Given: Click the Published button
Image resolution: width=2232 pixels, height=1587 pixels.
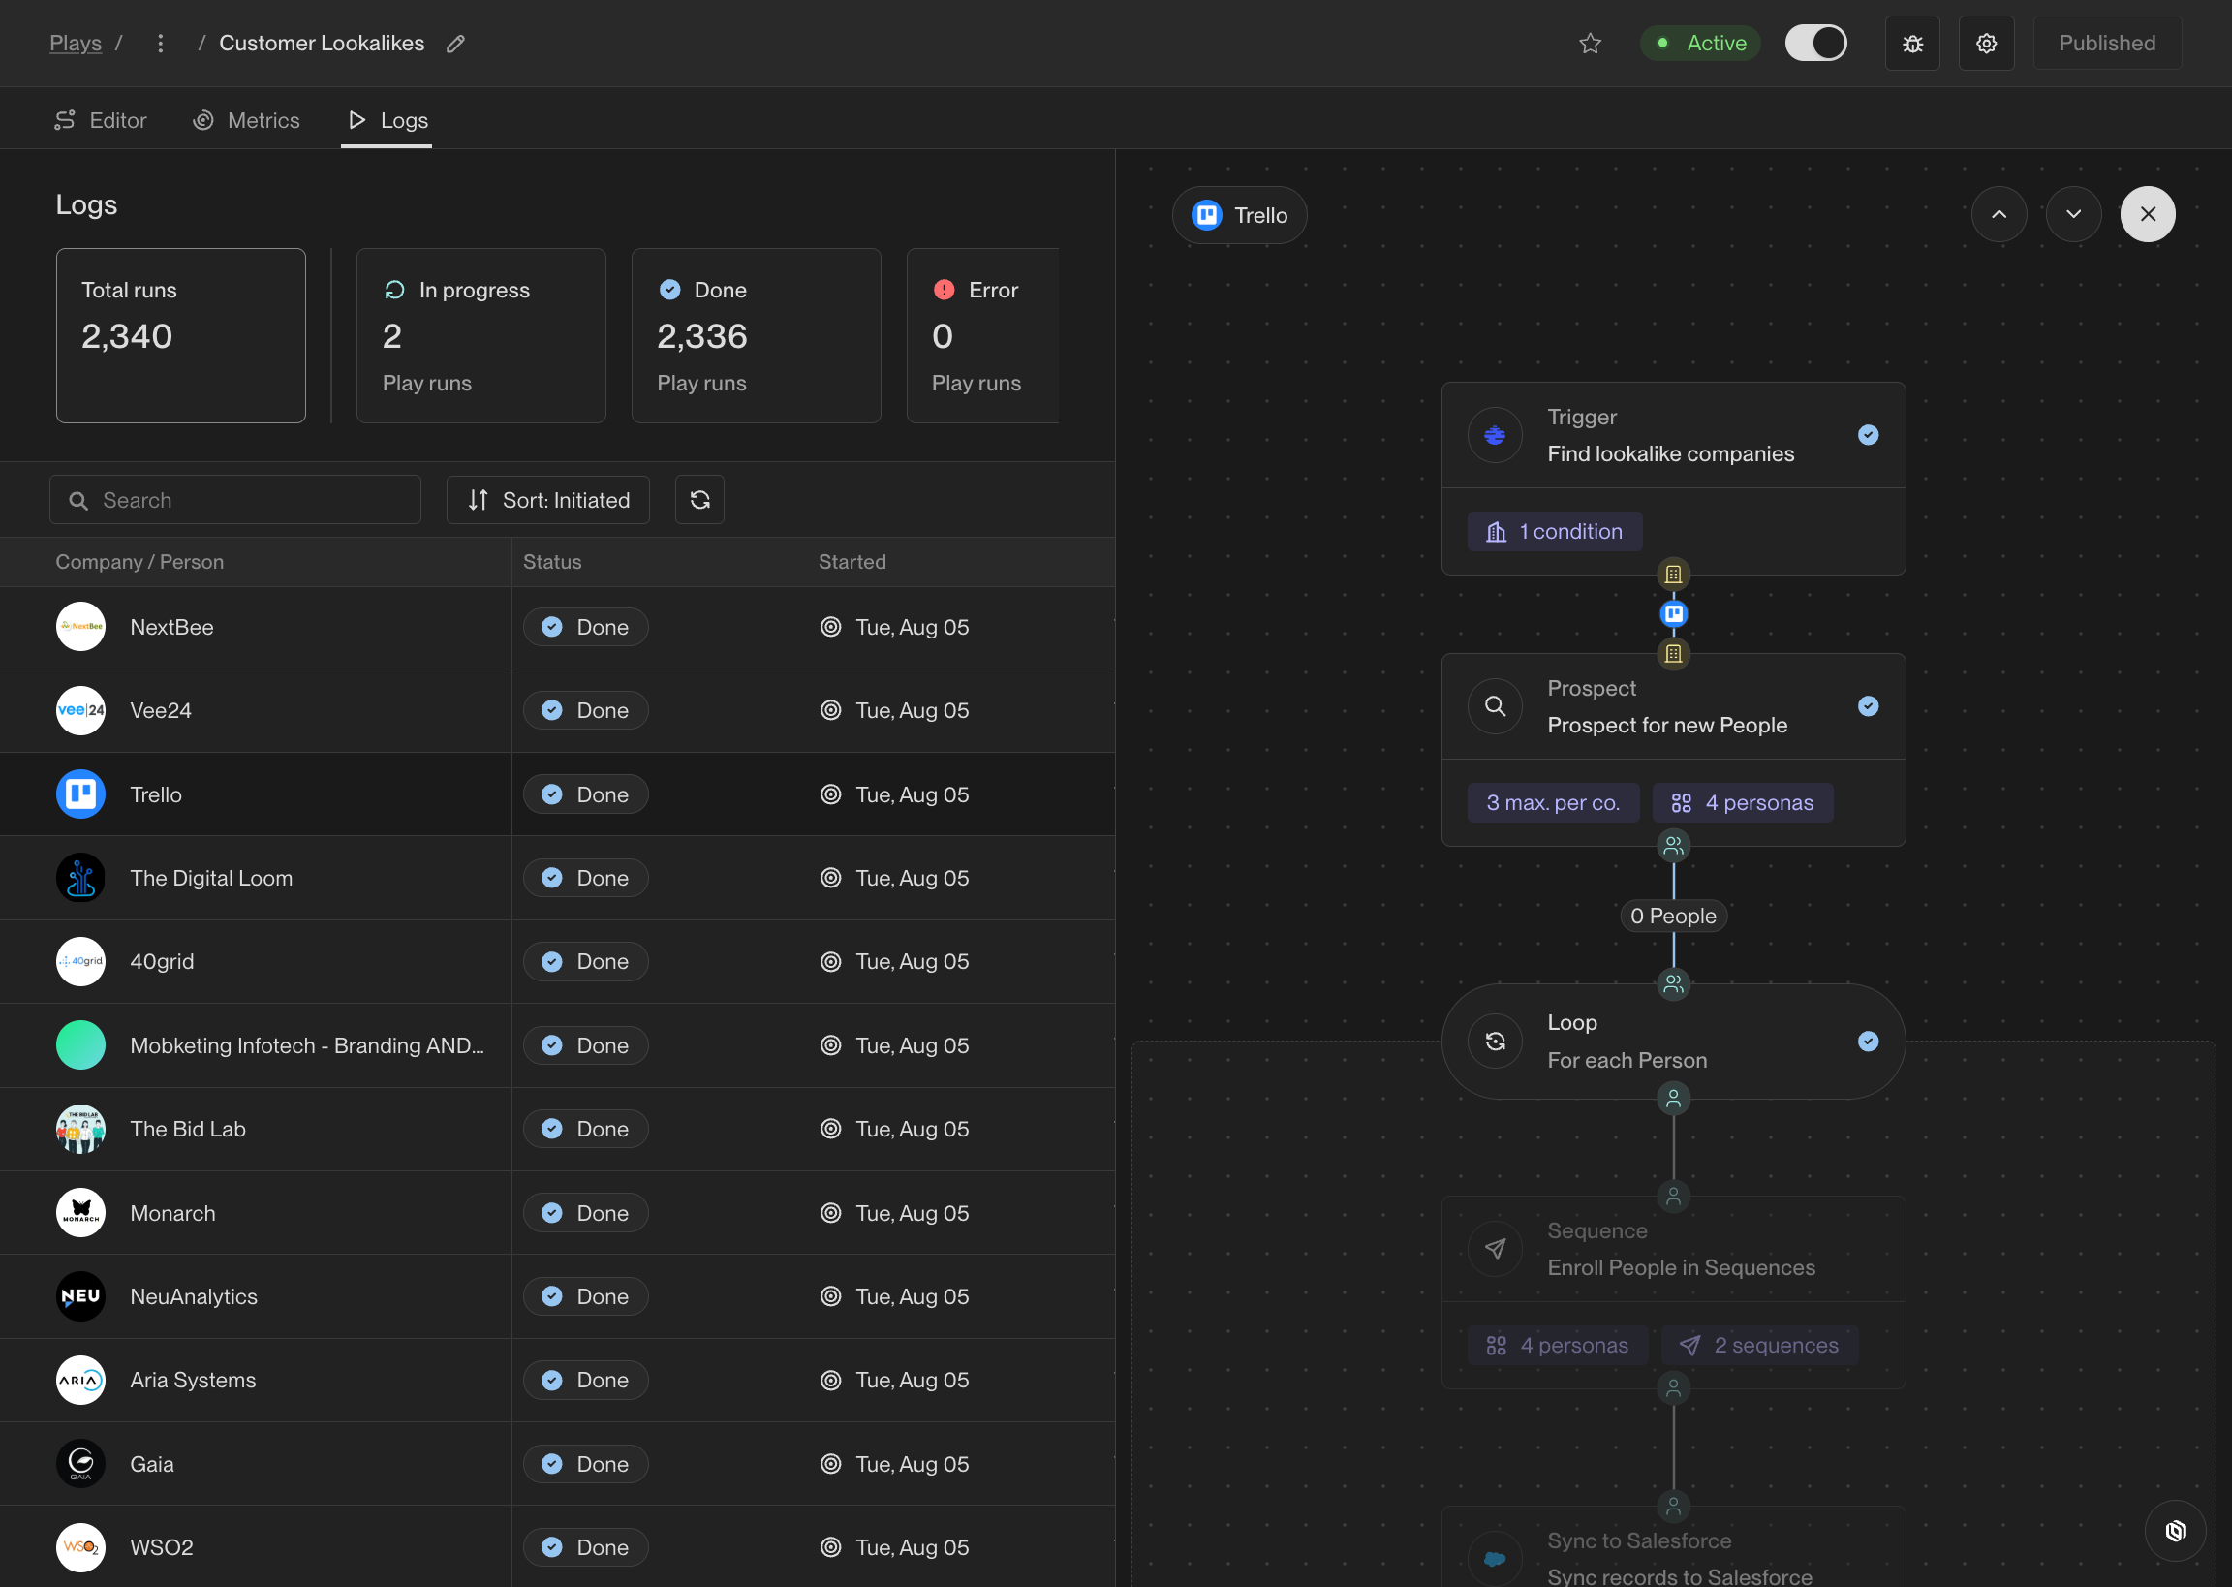Looking at the screenshot, I should pos(2106,43).
